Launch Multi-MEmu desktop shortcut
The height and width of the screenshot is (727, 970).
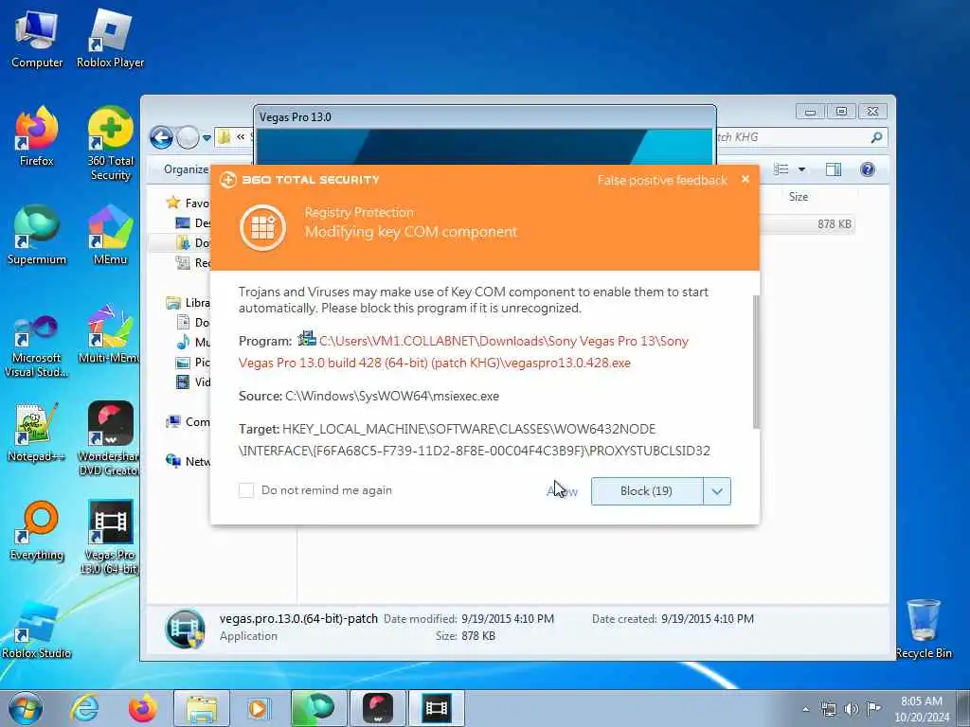click(x=110, y=334)
